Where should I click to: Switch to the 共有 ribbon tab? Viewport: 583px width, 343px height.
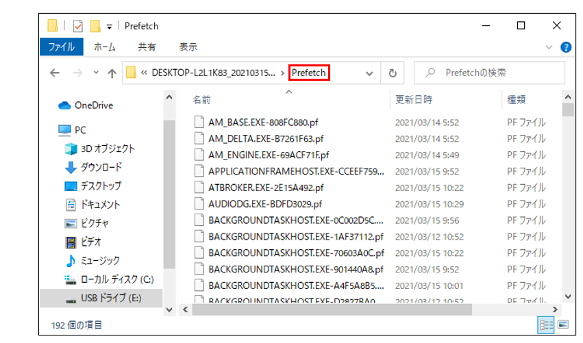click(147, 47)
